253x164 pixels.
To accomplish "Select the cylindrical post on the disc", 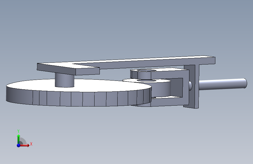I will [x=64, y=80].
